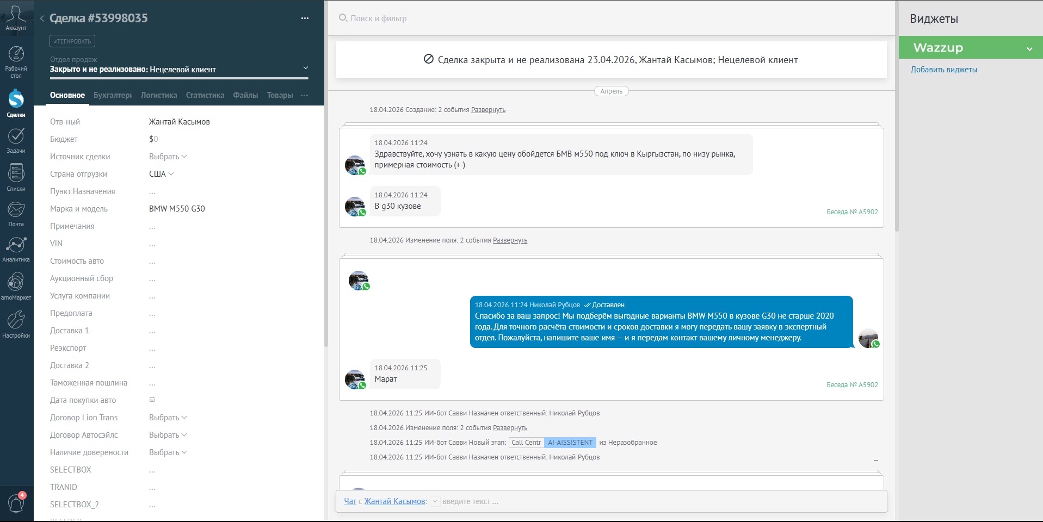Open chat channel selector dropdown arrow
Screen dimensions: 1043x522
(435, 501)
